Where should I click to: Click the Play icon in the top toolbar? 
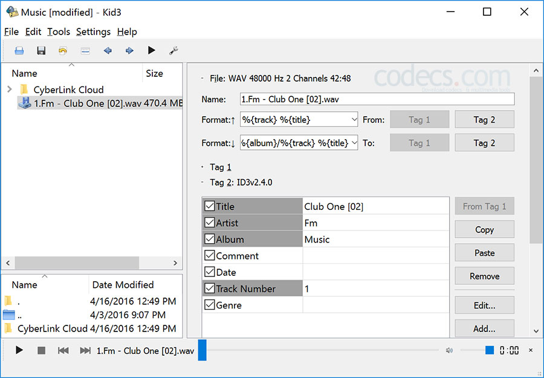click(x=151, y=50)
